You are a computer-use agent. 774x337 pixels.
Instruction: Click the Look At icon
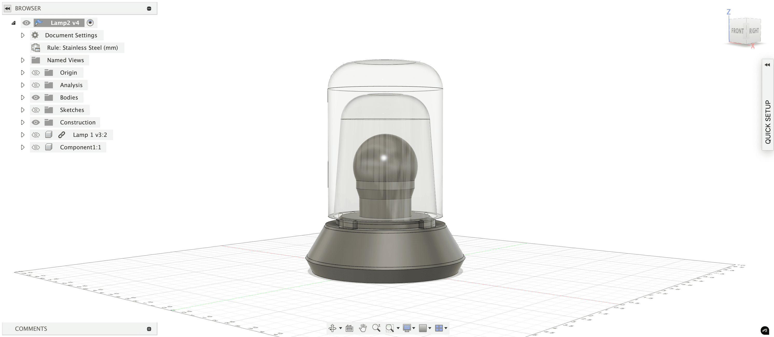pos(349,328)
